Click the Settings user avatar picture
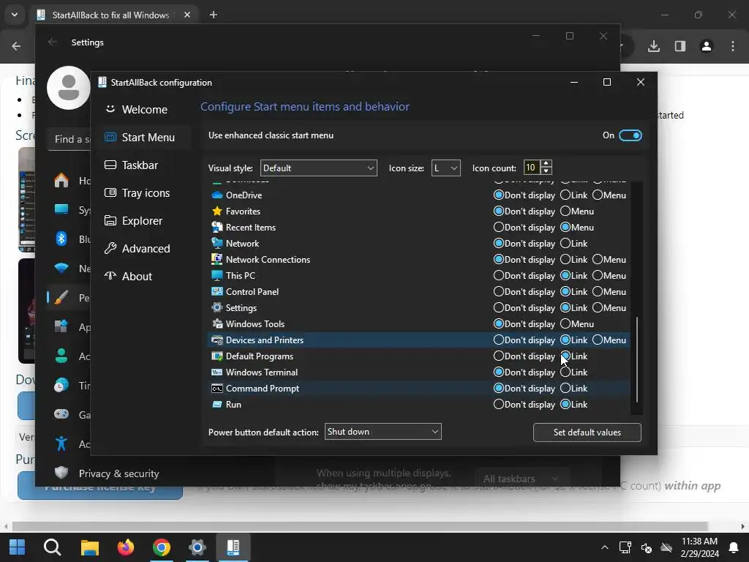Viewport: 749px width, 562px height. click(x=69, y=88)
